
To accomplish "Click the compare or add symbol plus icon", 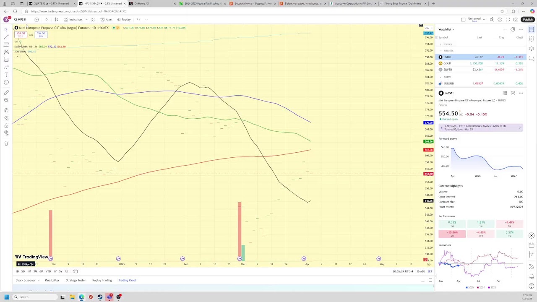I will 36,19.
